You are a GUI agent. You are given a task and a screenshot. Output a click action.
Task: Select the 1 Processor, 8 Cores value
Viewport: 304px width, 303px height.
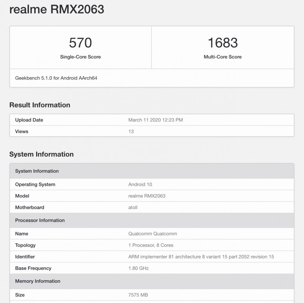tap(151, 245)
